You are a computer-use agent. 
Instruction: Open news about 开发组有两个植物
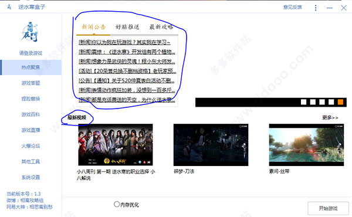(x=127, y=52)
